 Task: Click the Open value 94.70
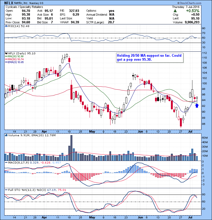[x=26, y=11]
